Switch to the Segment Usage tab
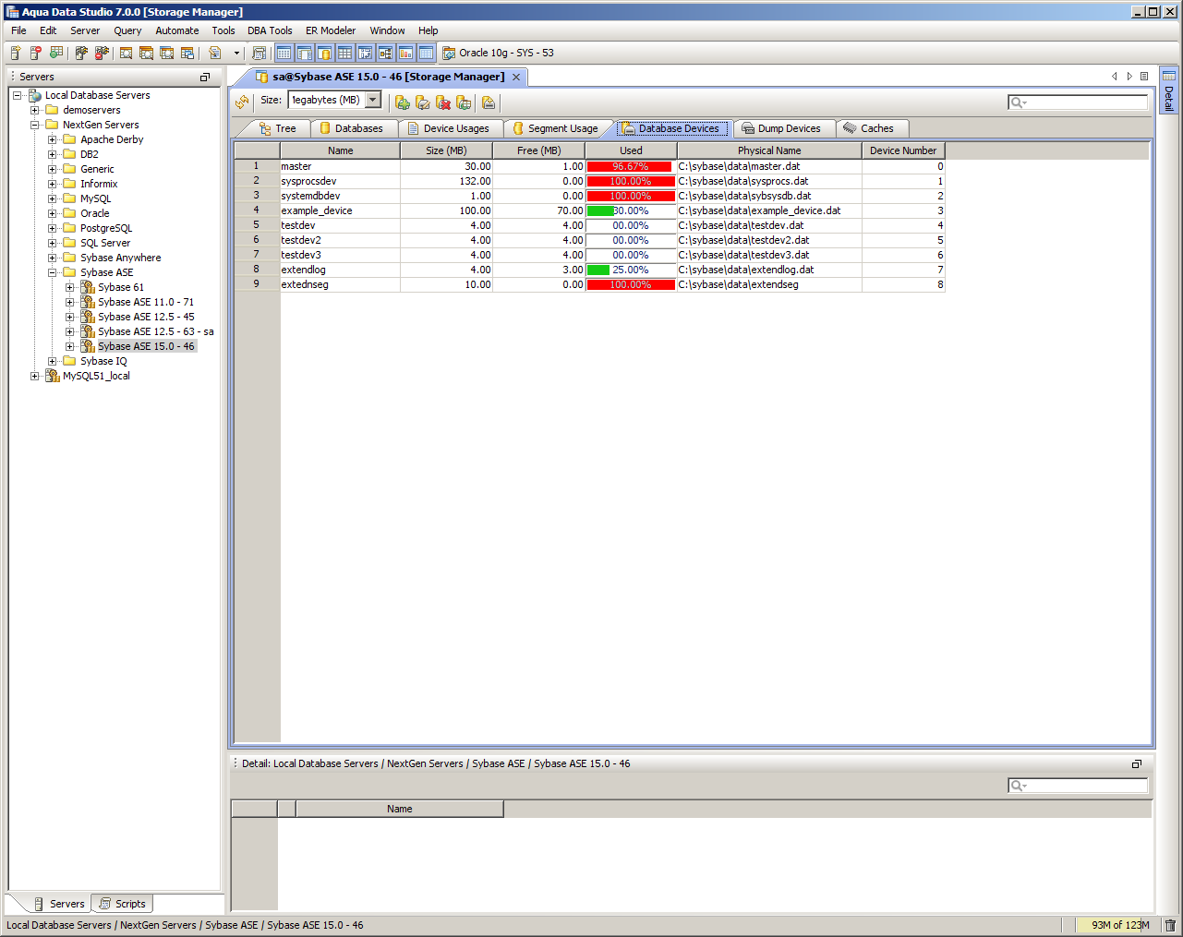 (554, 128)
